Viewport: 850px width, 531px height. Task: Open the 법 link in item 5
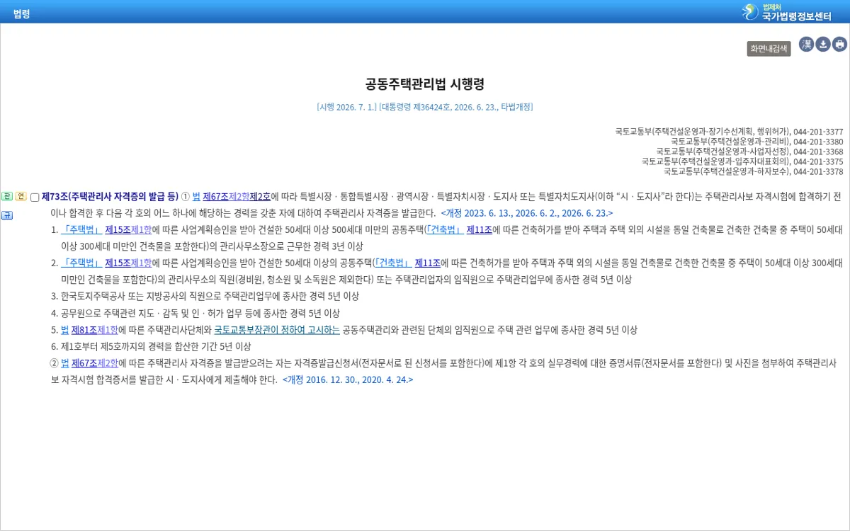[65, 329]
